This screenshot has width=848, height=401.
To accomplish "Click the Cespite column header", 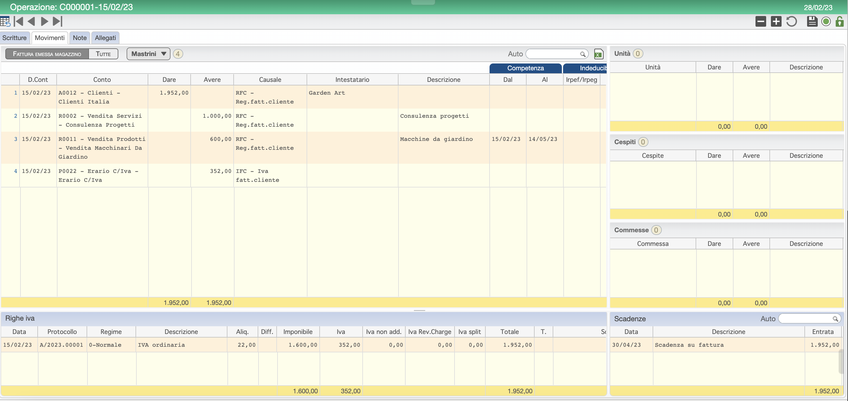I will pyautogui.click(x=653, y=156).
